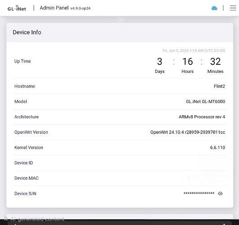Click the Device MAC label
239x225 pixels.
(27, 178)
